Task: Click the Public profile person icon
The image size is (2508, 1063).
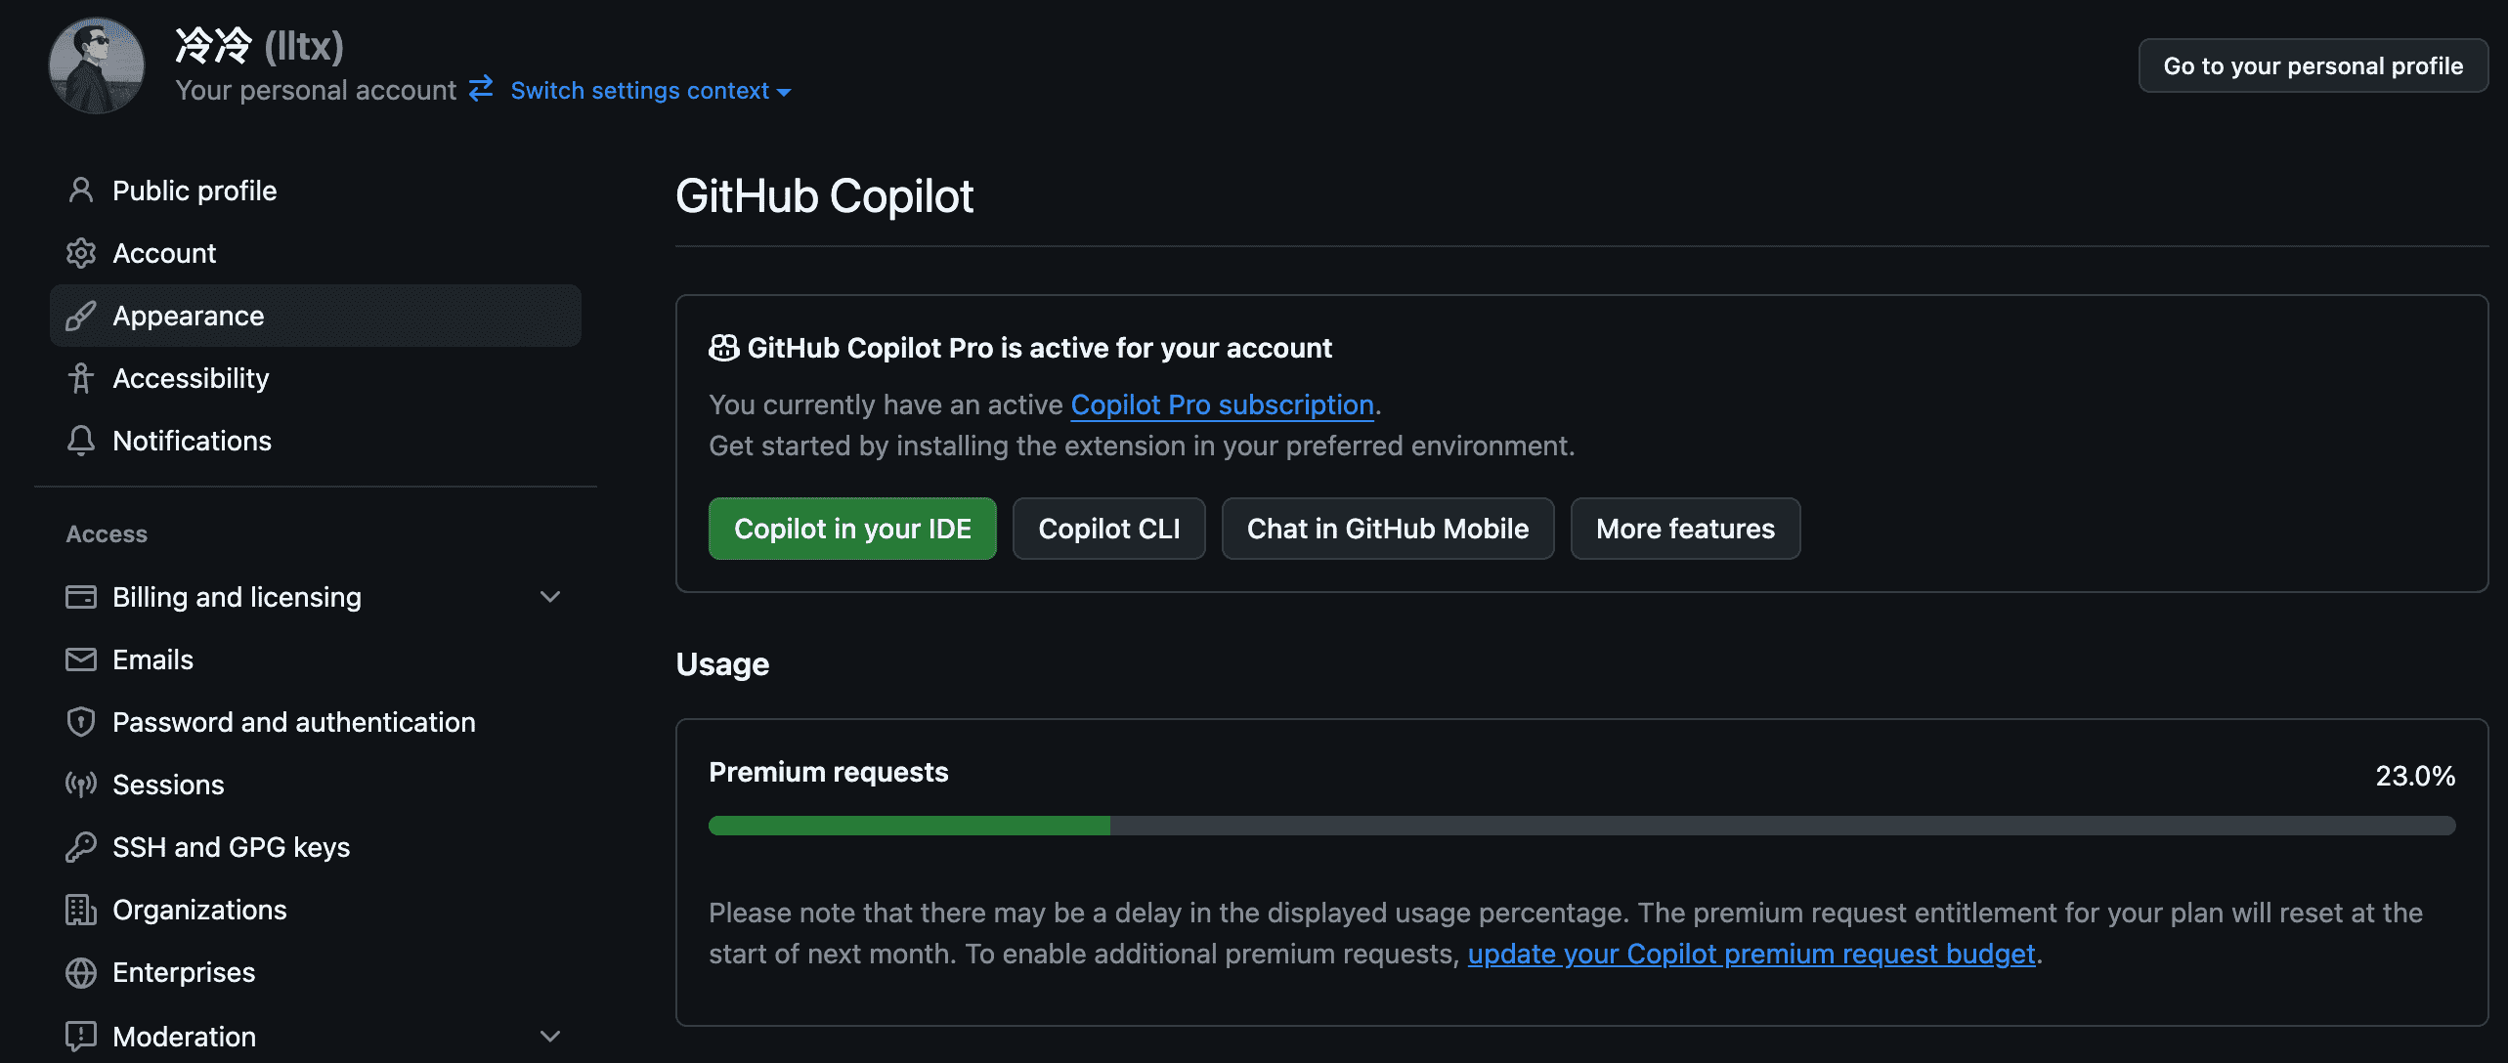Action: (81, 190)
